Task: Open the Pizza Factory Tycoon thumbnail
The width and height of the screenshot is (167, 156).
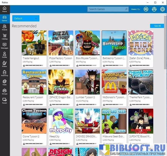Action: click(61, 43)
